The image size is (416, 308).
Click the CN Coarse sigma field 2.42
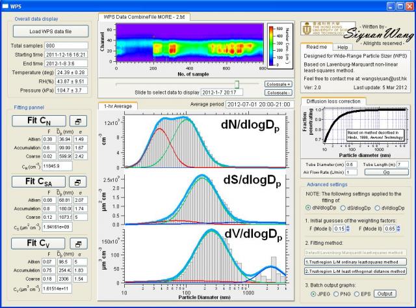pos(81,156)
